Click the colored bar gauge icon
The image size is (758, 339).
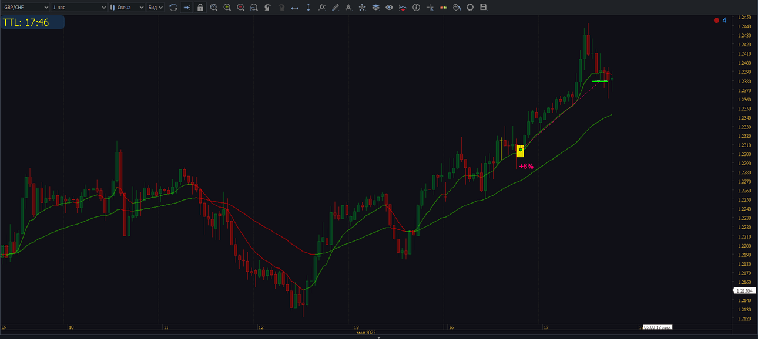pyautogui.click(x=443, y=8)
